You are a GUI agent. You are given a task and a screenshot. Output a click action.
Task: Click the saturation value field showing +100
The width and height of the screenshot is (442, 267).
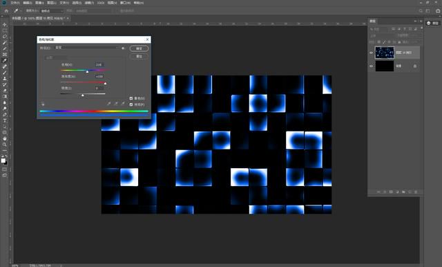point(99,77)
